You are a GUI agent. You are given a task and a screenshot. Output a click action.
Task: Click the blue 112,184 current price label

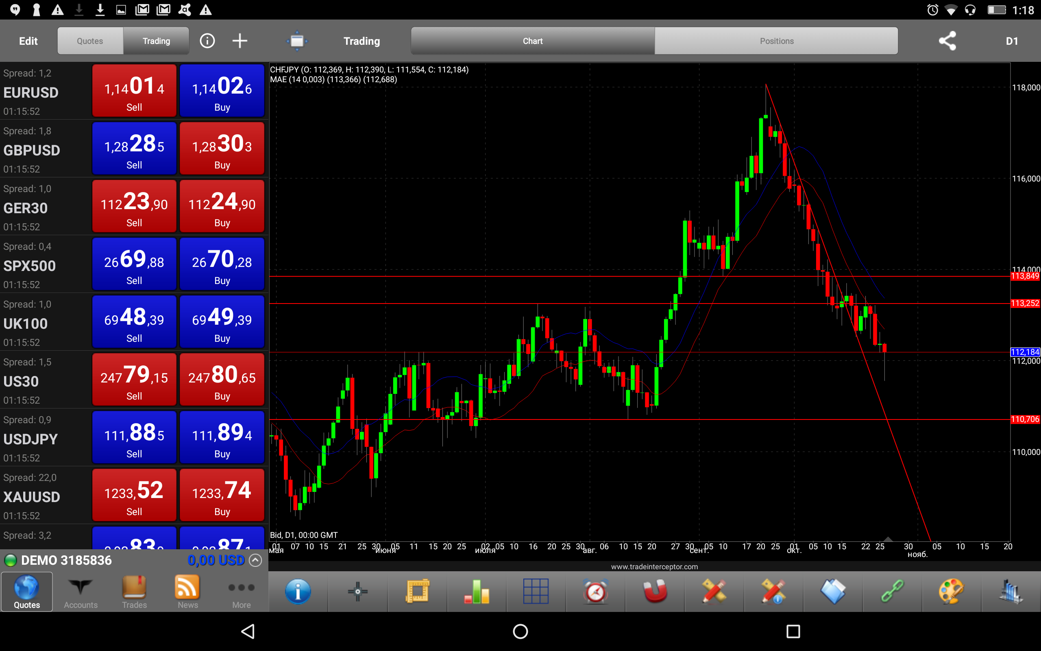click(x=1025, y=352)
